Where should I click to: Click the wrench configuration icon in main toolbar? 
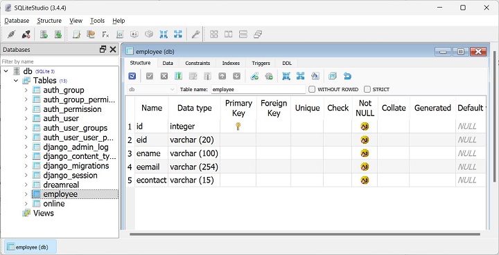click(195, 35)
